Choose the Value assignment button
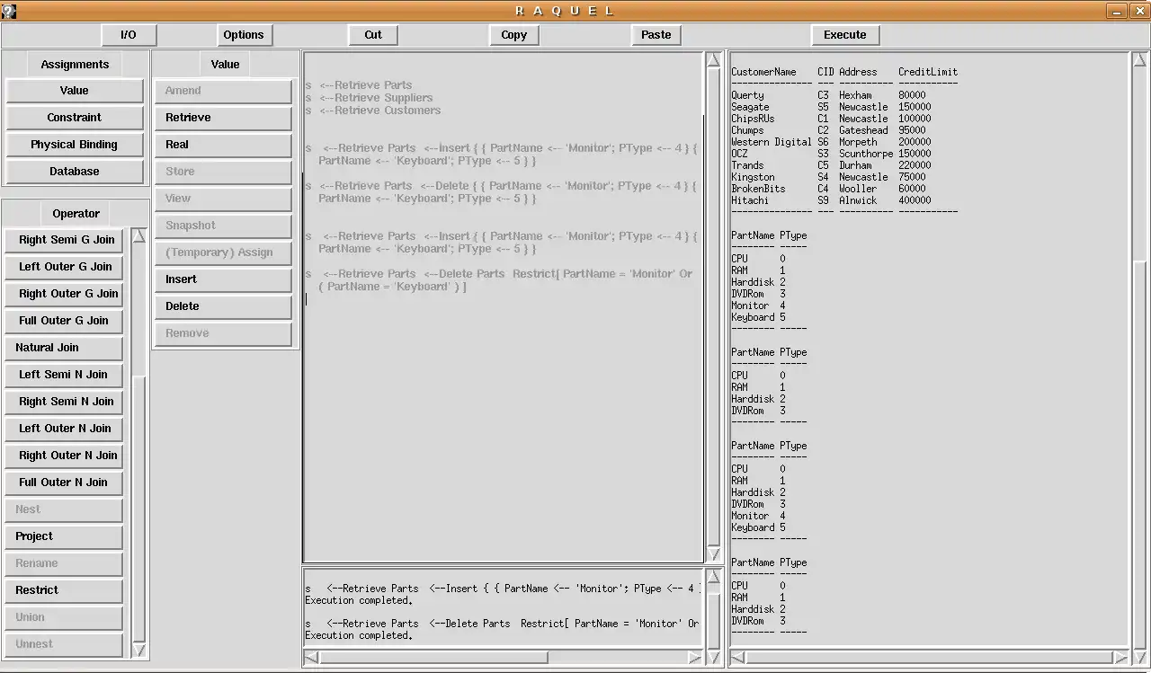 75,91
